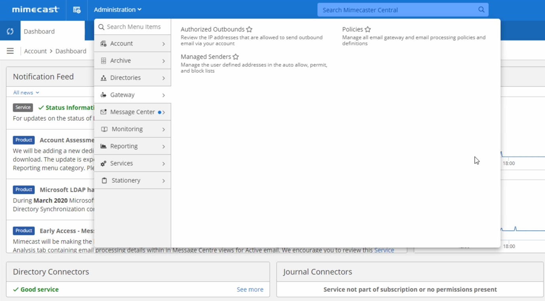Click the Stationery clipboard icon
The width and height of the screenshot is (545, 301).
104,180
